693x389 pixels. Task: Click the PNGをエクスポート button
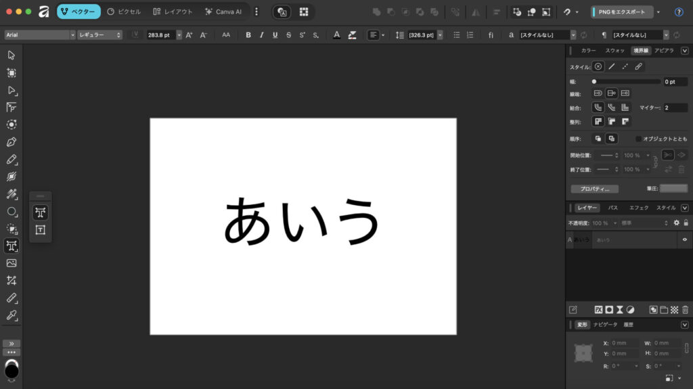click(x=621, y=12)
